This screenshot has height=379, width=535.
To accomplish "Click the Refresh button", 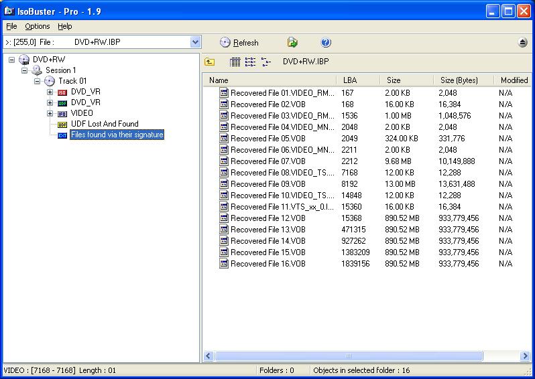I will point(239,43).
